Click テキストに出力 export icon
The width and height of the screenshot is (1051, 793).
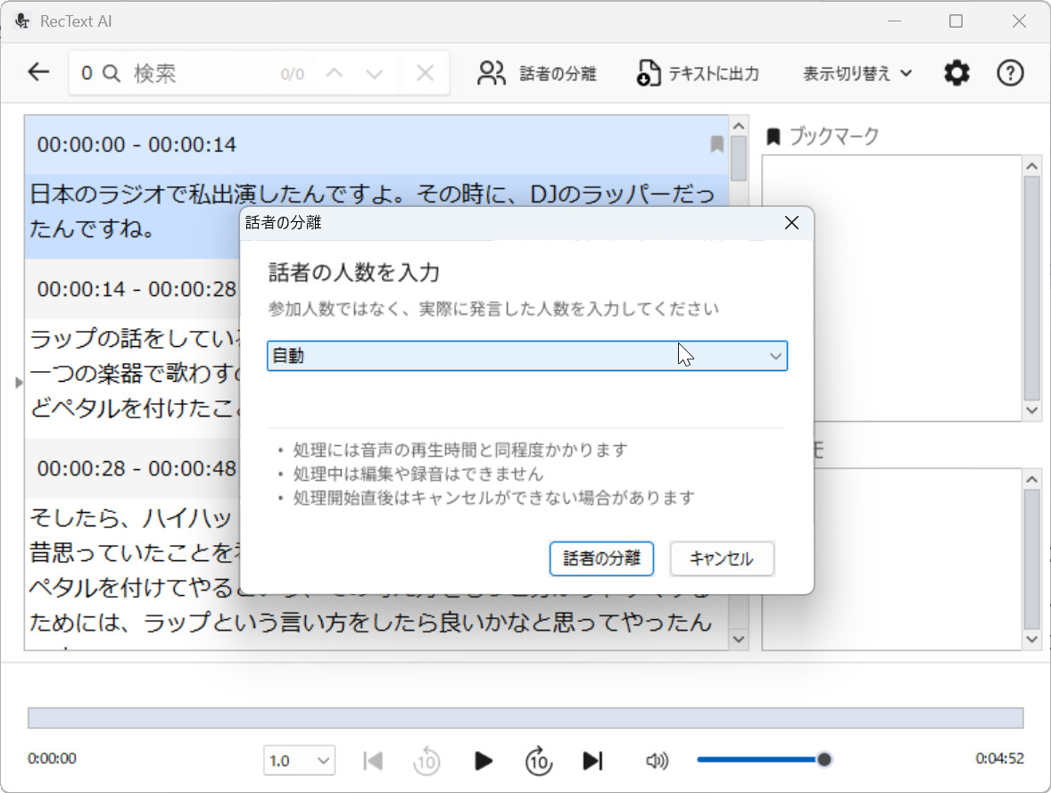coord(648,73)
